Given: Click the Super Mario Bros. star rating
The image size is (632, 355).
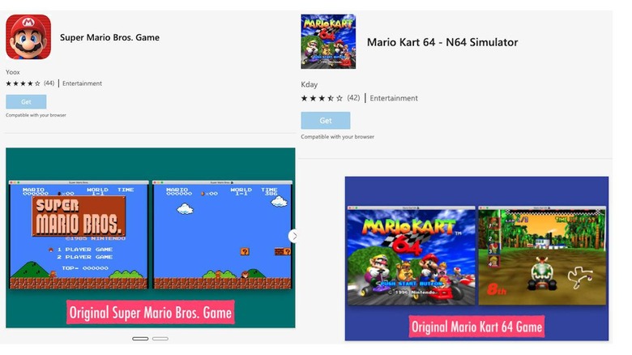Looking at the screenshot, I should point(23,83).
